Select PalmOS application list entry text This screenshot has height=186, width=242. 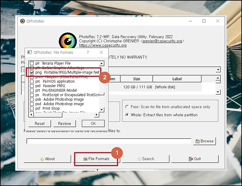[59, 81]
